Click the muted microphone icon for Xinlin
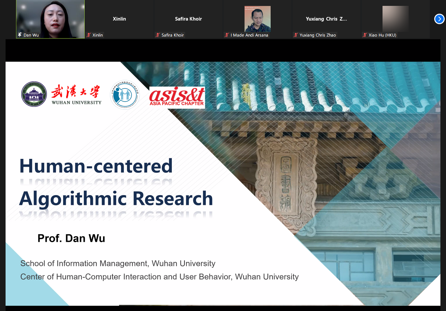446x311 pixels. tap(89, 35)
